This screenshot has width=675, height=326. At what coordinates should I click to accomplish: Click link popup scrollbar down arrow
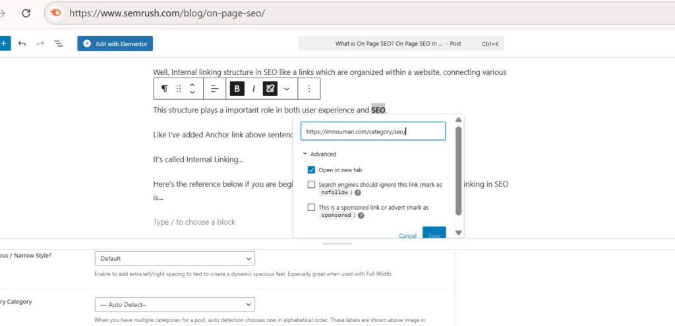click(459, 233)
